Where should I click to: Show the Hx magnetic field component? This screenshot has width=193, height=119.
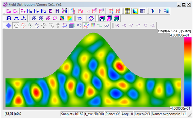click(x=30, y=11)
